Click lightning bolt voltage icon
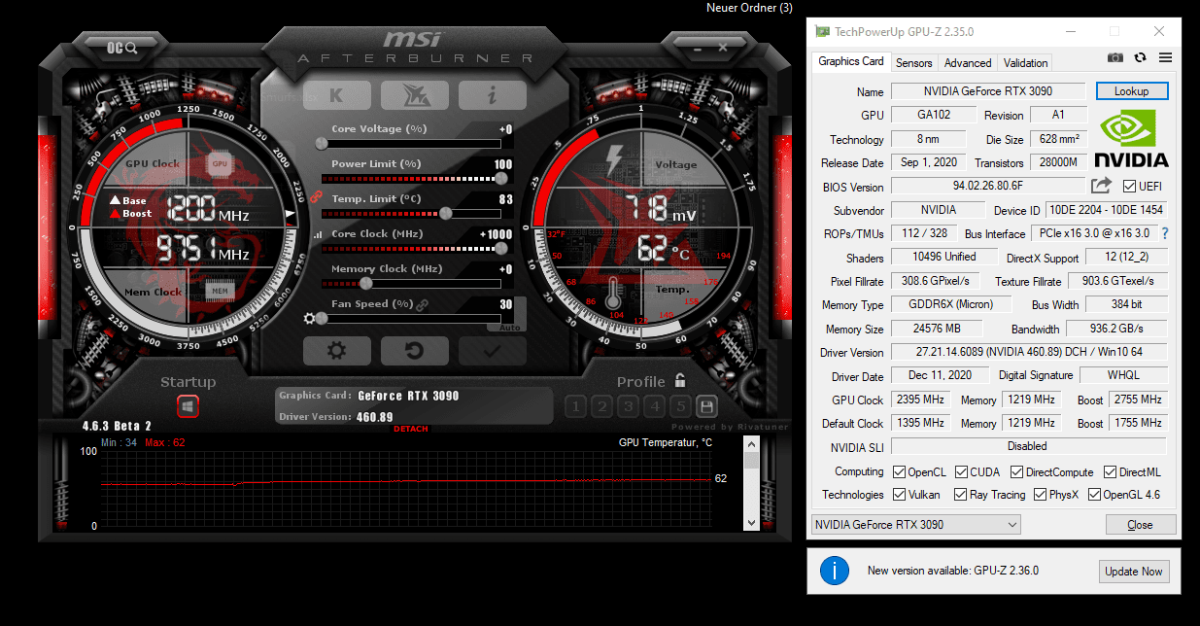1200x626 pixels. (613, 160)
